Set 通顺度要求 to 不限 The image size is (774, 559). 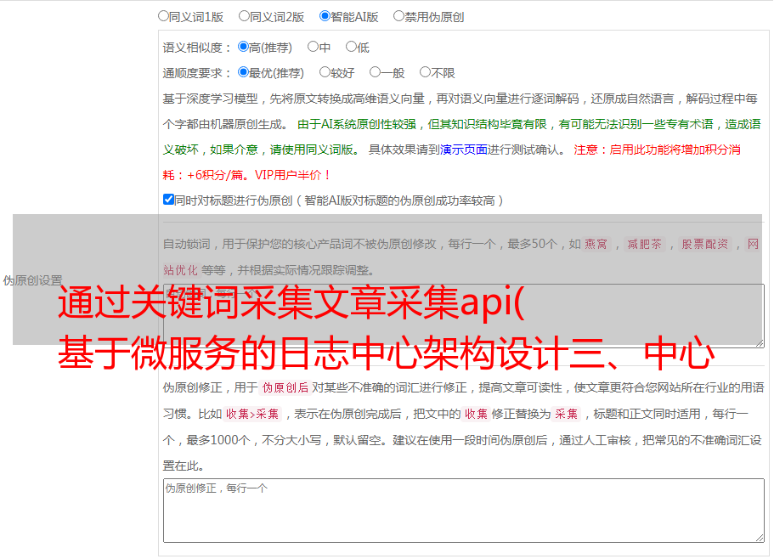tap(425, 72)
